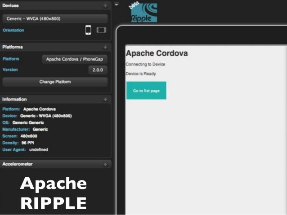This screenshot has height=215, width=287.
Task: Expand the Platforms panel plus icon
Action: point(105,47)
